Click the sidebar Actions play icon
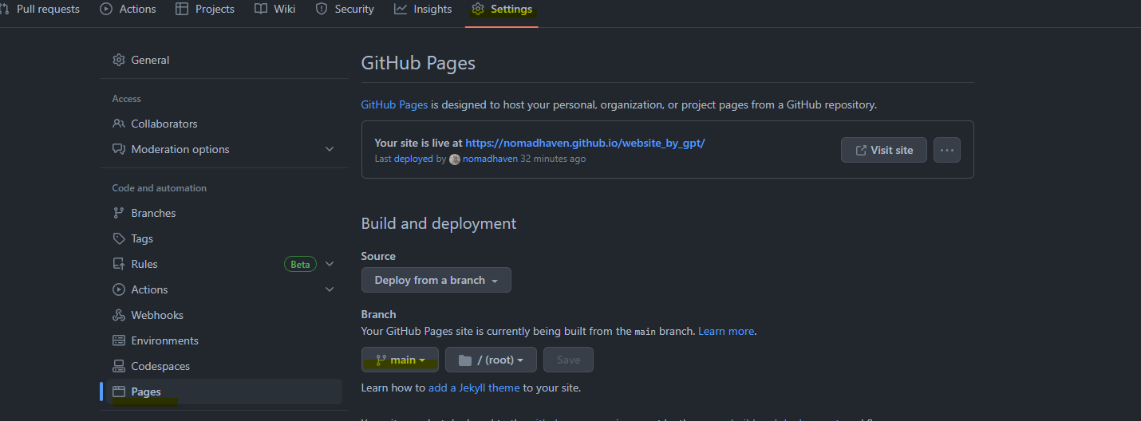The width and height of the screenshot is (1141, 421). [119, 289]
